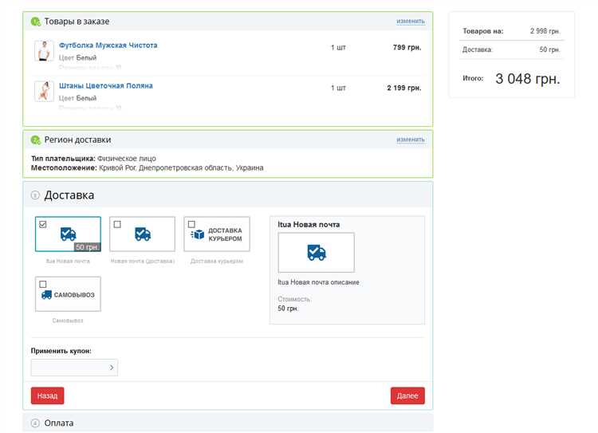Click the green step icon beside Регион доставки

coord(35,140)
